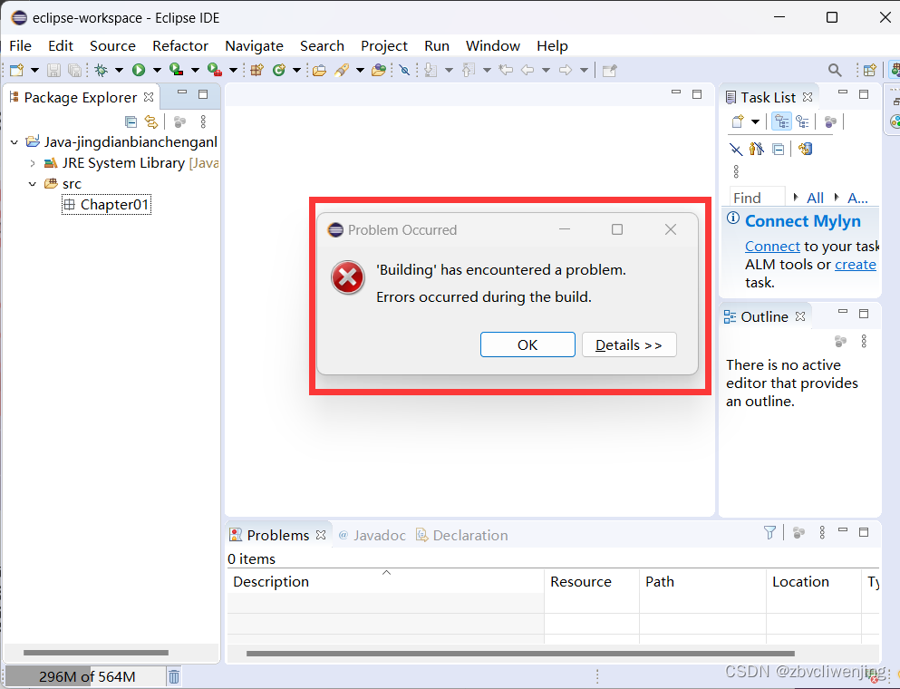Click the Run icon on the toolbar

click(137, 70)
